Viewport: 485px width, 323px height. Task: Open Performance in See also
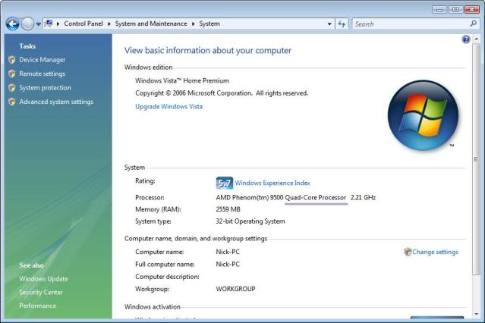click(x=38, y=306)
